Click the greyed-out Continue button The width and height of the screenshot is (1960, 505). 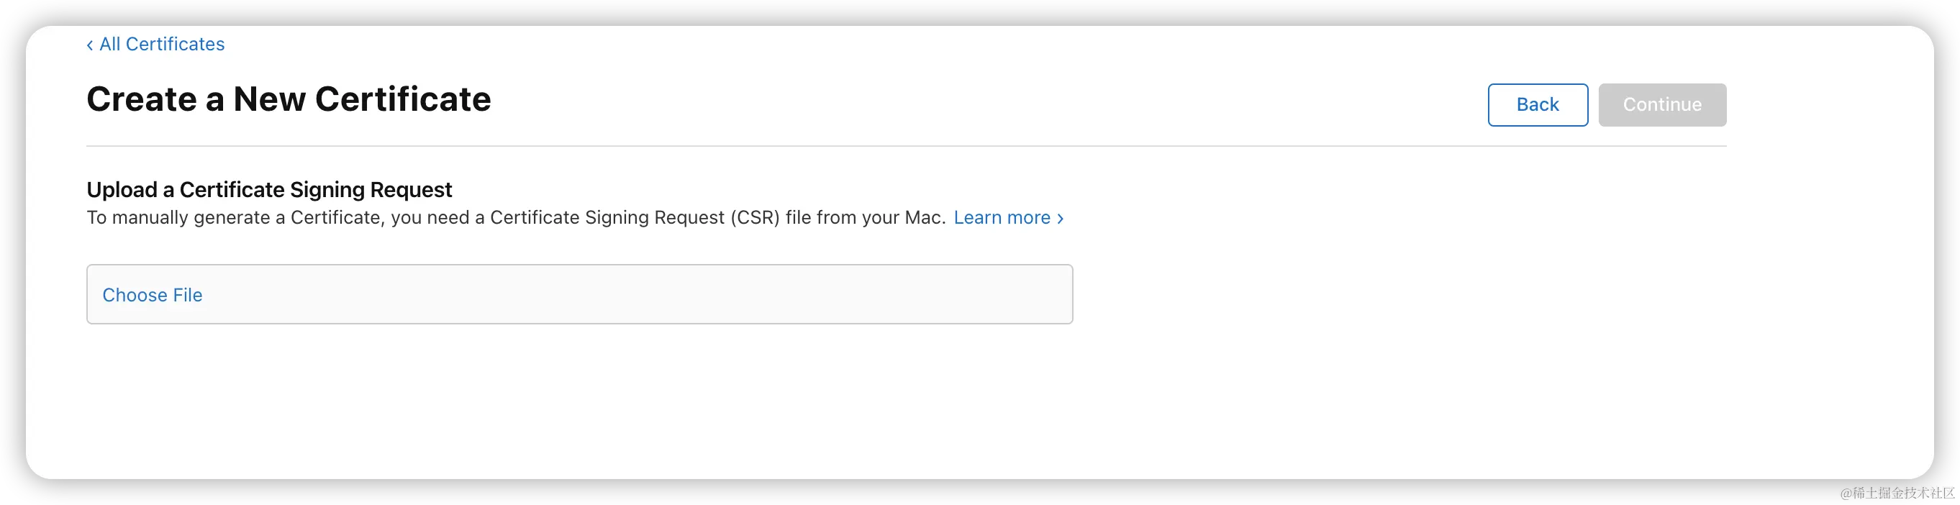coord(1661,105)
